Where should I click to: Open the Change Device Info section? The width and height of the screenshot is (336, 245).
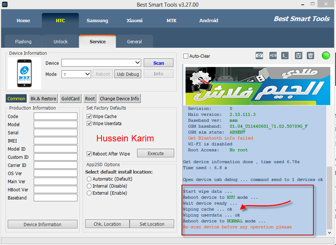(x=119, y=98)
